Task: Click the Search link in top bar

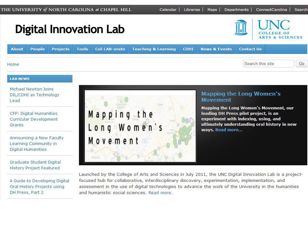Action: tap(301, 9)
